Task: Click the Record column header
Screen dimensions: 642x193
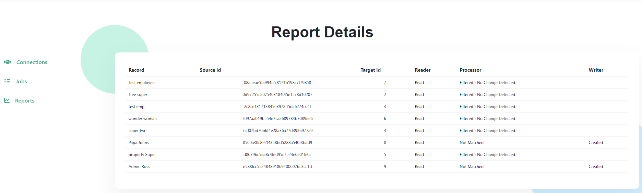Action: point(136,70)
